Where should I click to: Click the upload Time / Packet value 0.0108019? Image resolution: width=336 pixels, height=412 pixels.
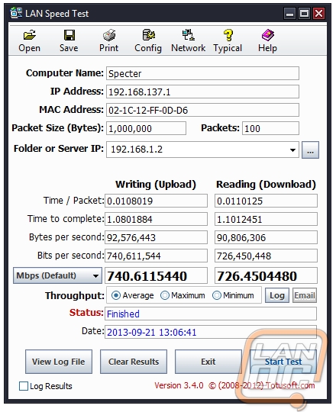point(157,201)
